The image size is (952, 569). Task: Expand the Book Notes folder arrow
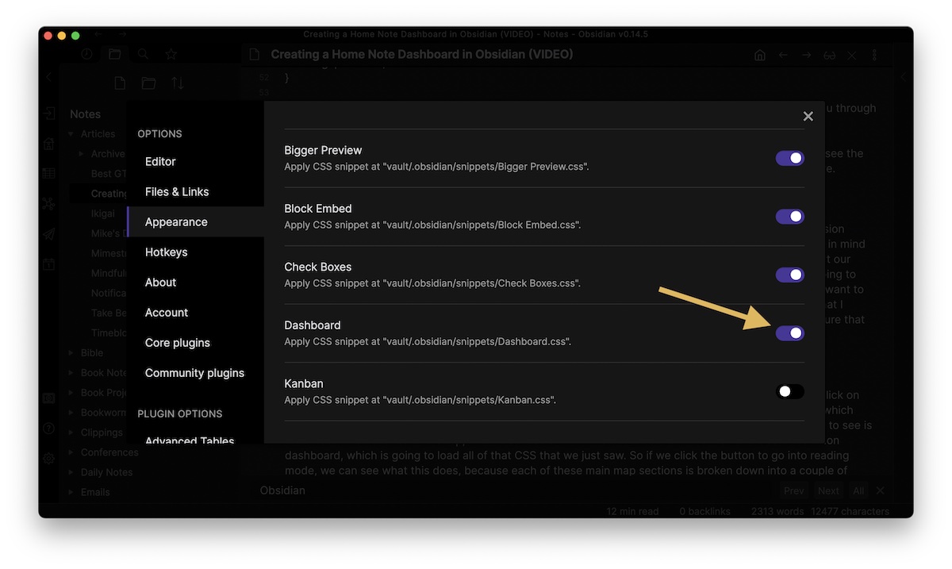[71, 373]
